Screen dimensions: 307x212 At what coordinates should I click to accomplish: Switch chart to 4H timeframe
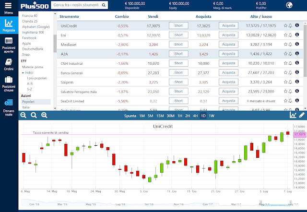(x=195, y=116)
